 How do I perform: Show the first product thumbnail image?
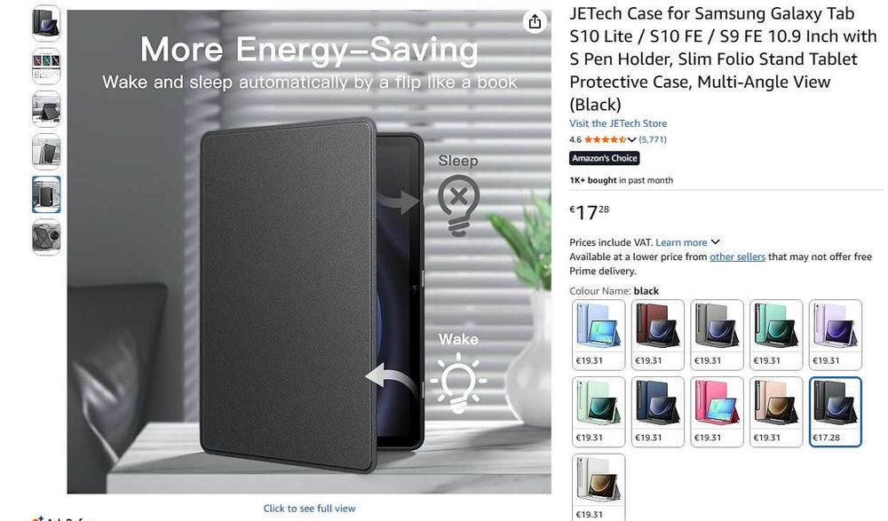[46, 23]
